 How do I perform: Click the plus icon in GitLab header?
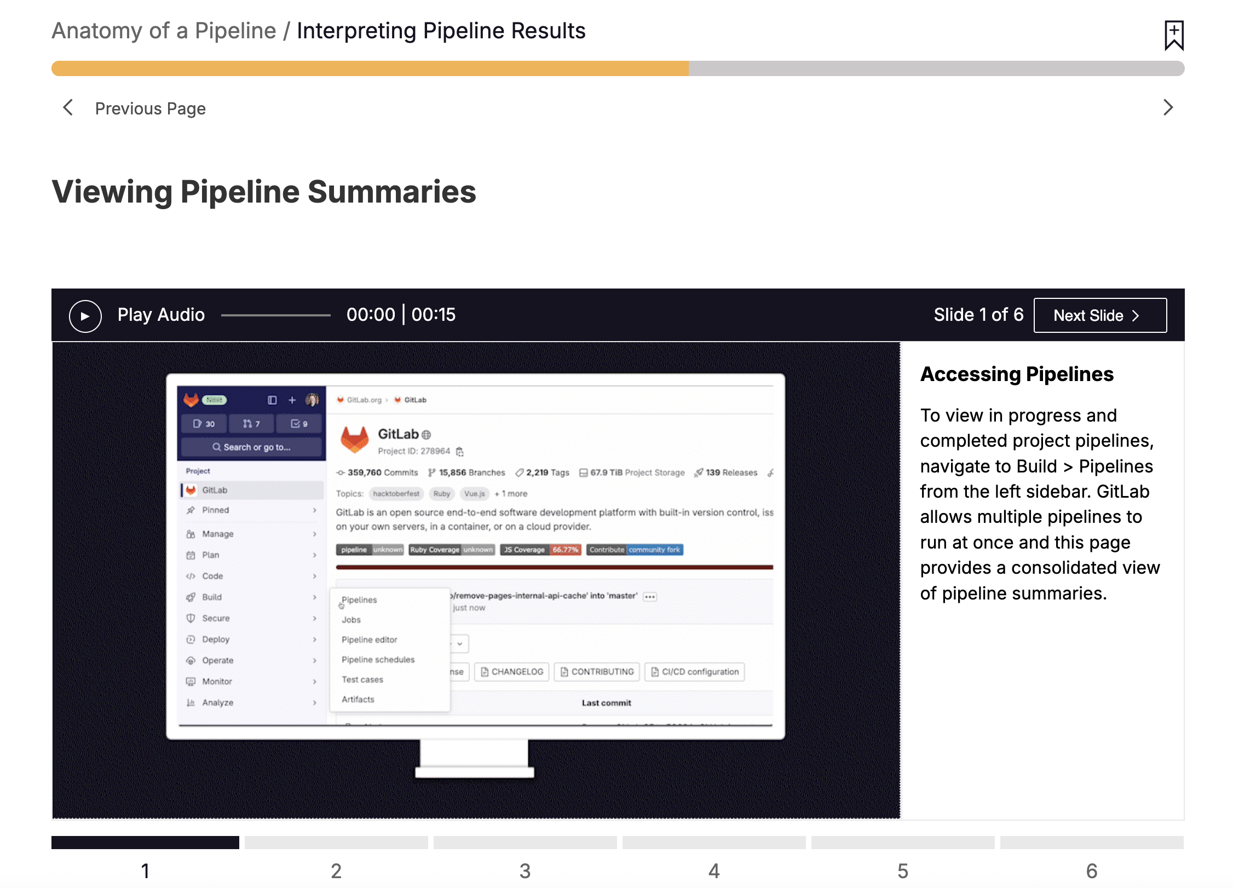tap(292, 400)
